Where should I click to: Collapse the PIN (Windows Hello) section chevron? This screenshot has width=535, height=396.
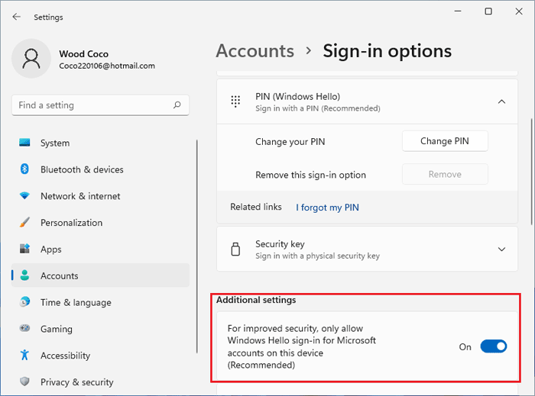(x=501, y=101)
